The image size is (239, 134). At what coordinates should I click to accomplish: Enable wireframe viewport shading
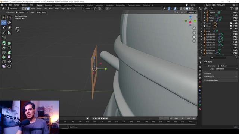(x=184, y=9)
